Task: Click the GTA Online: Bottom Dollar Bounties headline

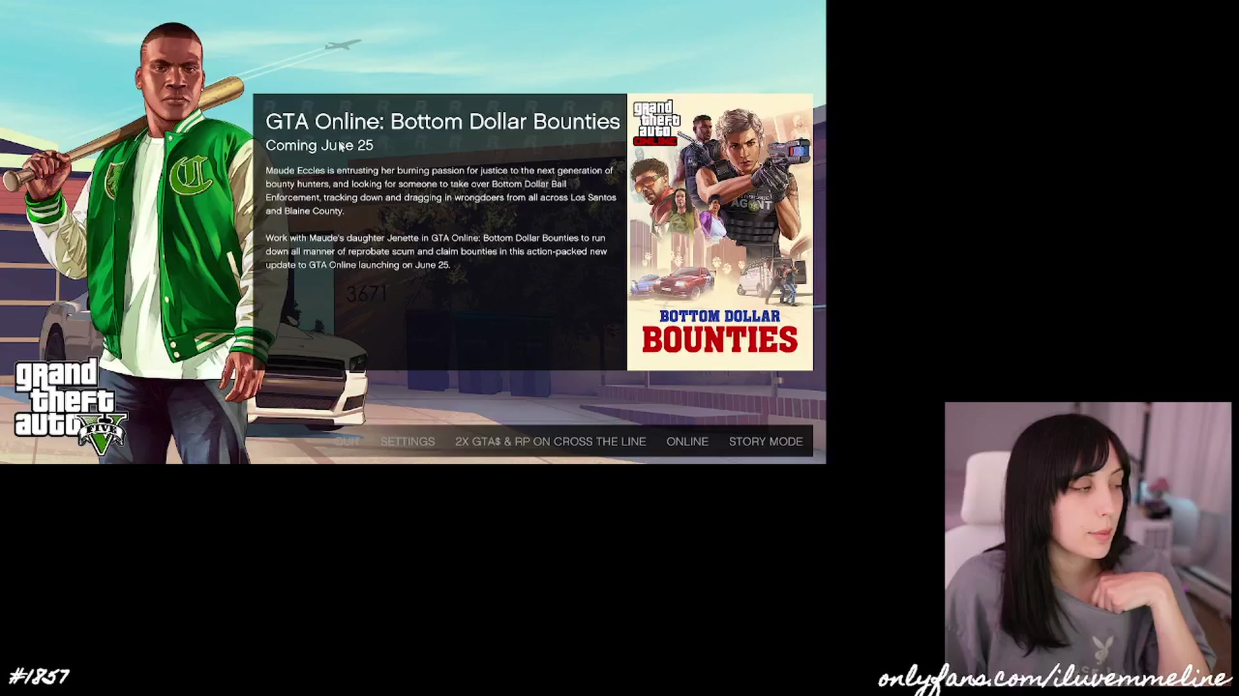Action: pyautogui.click(x=443, y=121)
